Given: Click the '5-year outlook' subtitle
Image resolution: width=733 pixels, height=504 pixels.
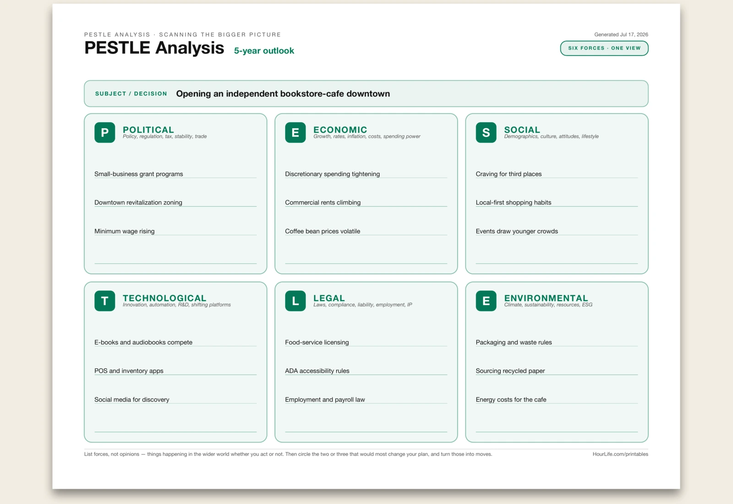Looking at the screenshot, I should click(x=264, y=51).
